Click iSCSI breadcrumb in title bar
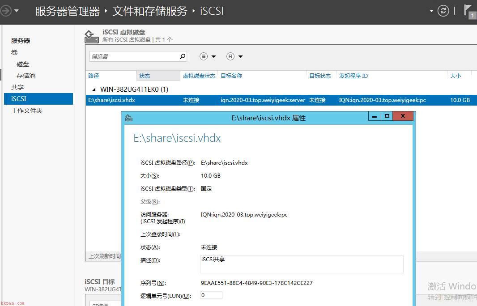 pos(212,11)
